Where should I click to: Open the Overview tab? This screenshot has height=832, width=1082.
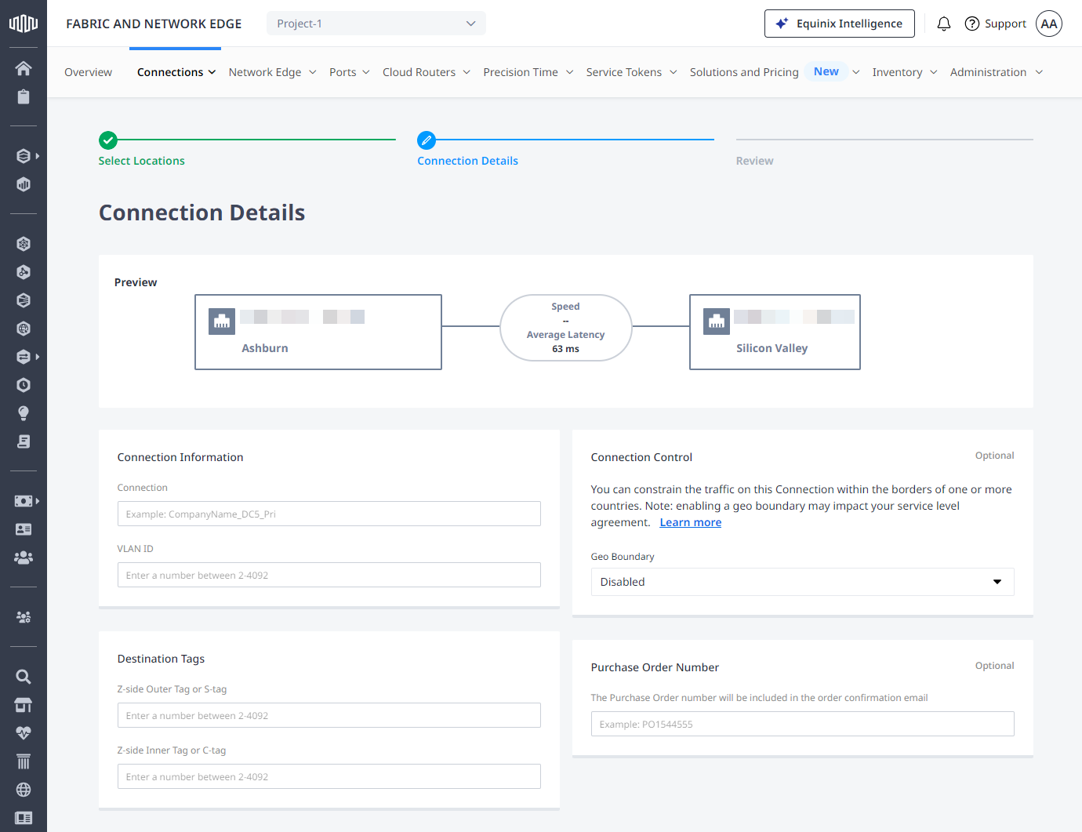click(88, 72)
